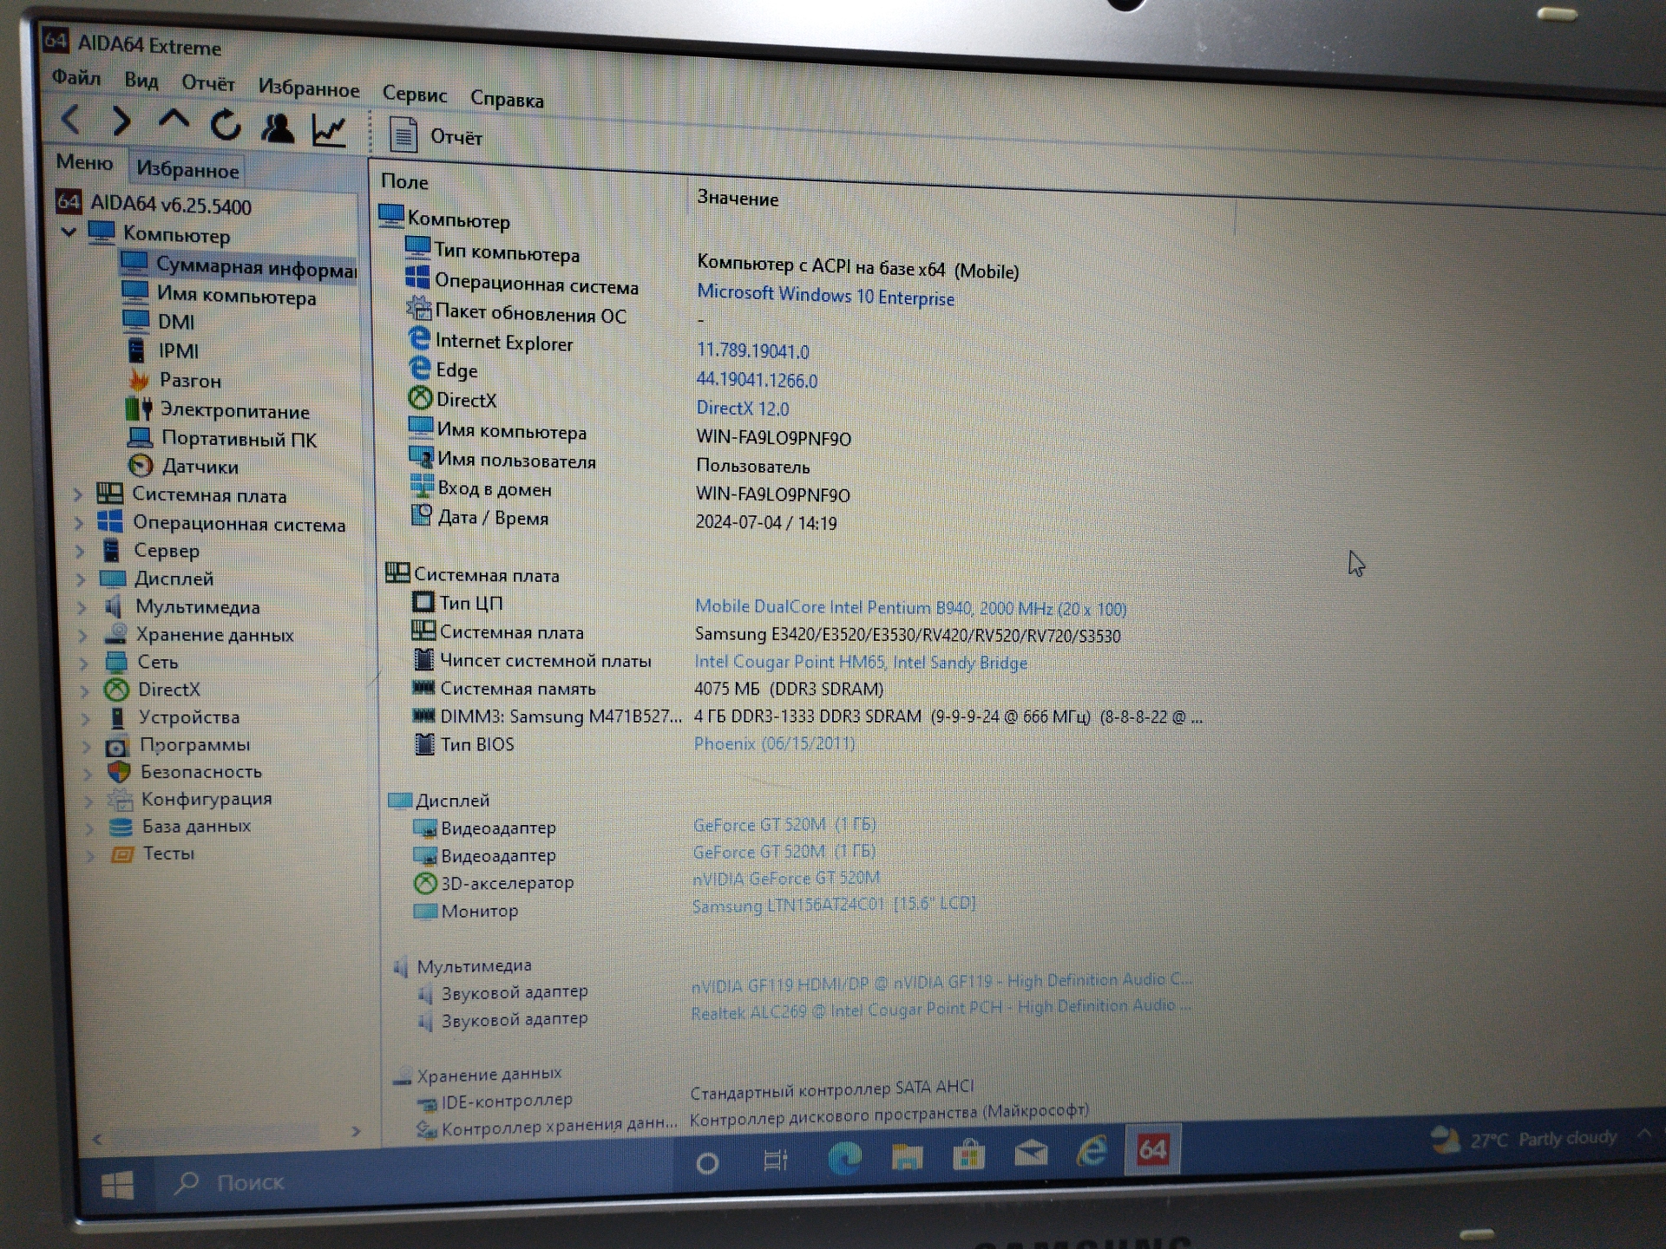Expand the Мультимедиа tree node
The image size is (1666, 1249).
82,606
